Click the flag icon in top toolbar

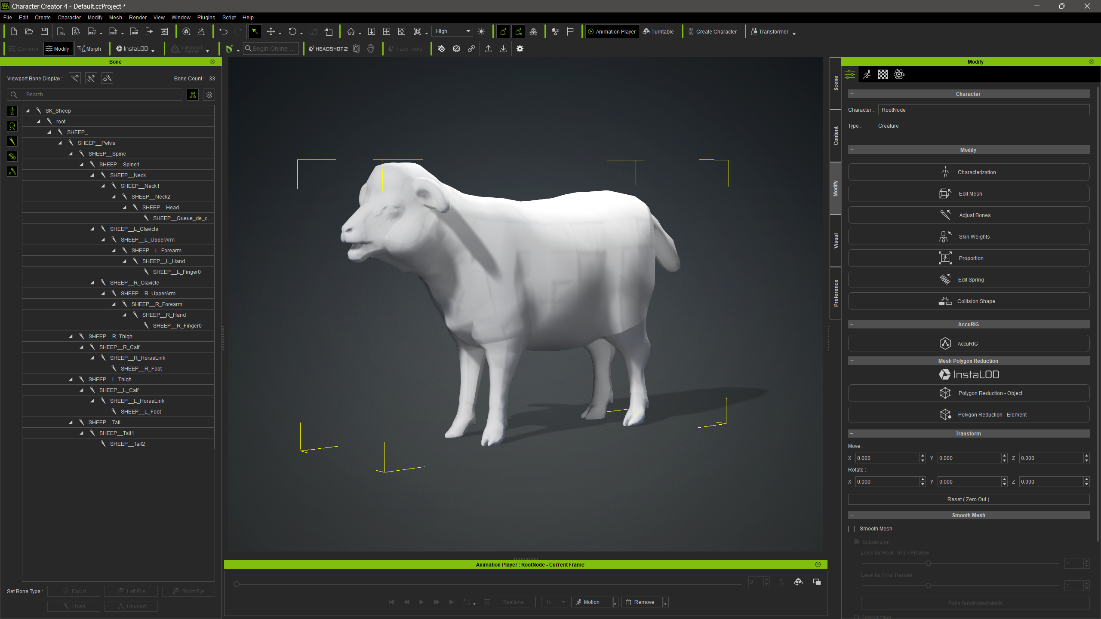point(570,31)
